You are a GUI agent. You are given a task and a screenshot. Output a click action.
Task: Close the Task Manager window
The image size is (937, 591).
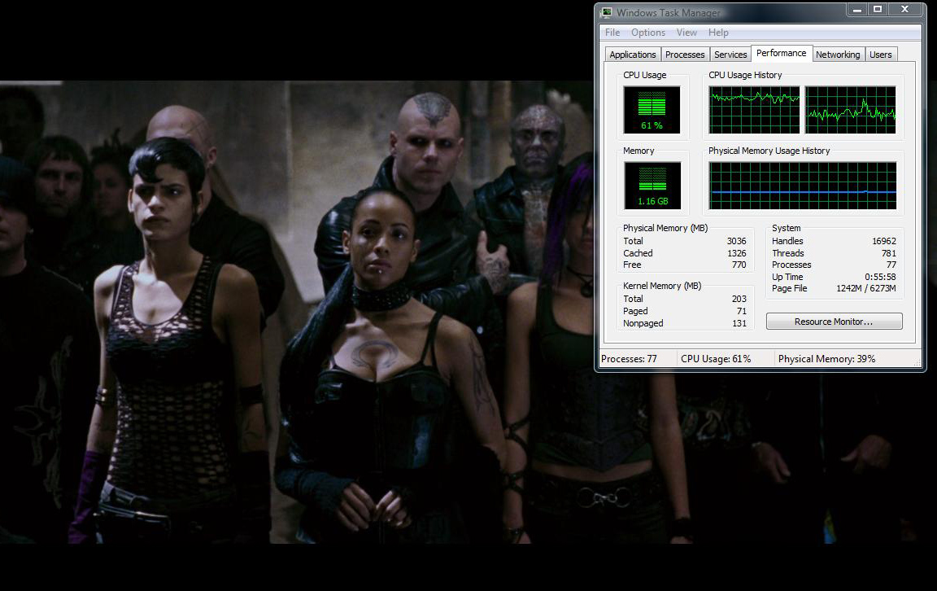coord(905,10)
